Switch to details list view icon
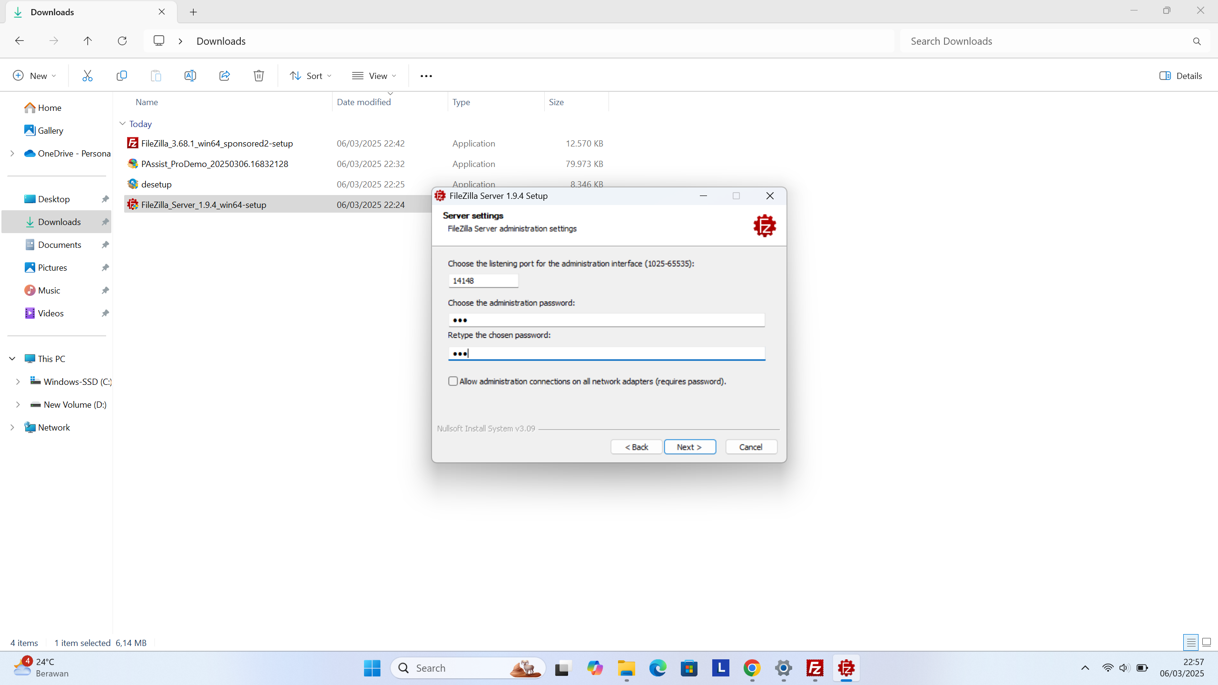The image size is (1218, 685). point(1190,643)
